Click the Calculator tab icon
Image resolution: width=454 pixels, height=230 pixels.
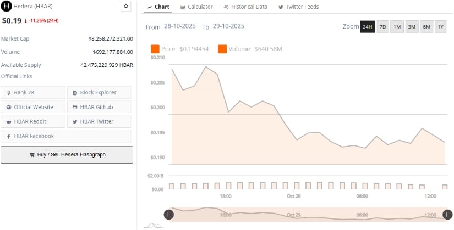point(183,7)
